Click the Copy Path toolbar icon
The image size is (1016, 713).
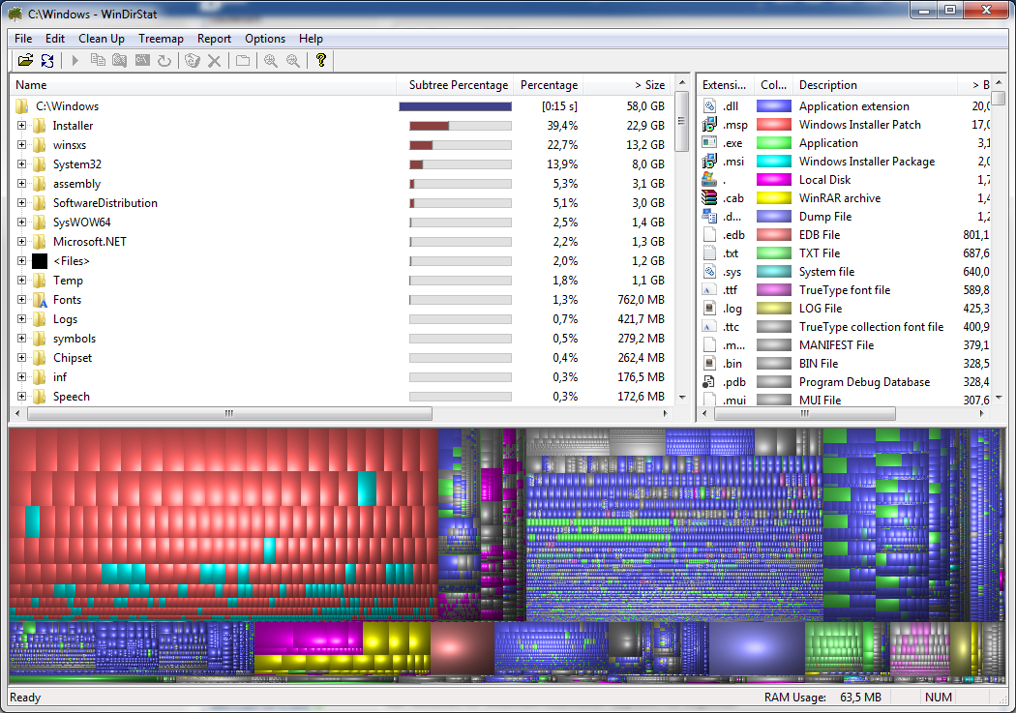(98, 60)
